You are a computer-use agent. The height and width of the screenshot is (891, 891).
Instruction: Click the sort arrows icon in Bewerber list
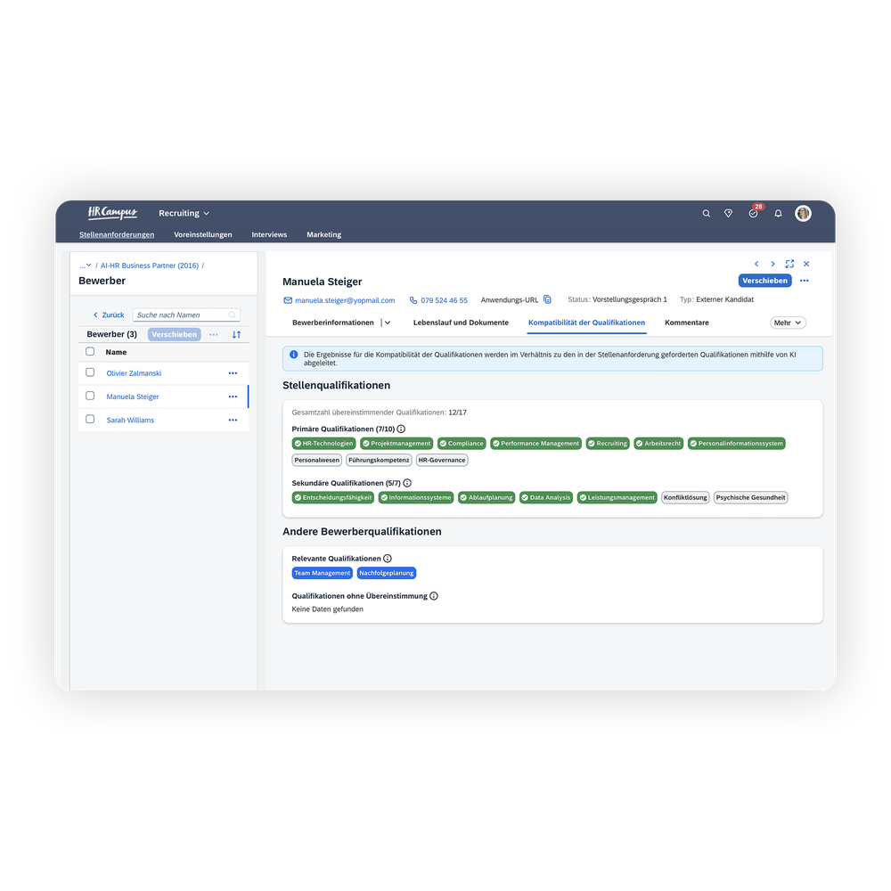tap(236, 335)
